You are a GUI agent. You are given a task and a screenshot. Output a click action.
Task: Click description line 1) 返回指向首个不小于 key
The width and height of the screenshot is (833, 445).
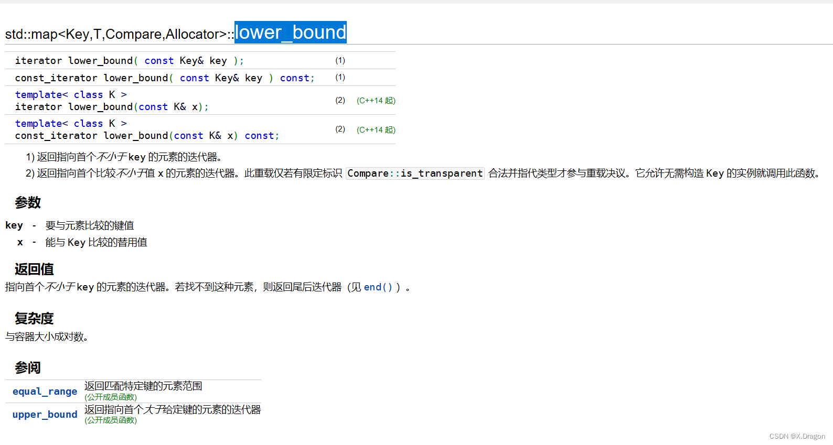(x=124, y=157)
